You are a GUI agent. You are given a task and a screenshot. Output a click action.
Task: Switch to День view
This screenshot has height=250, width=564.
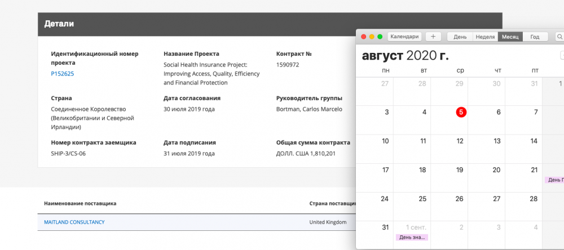click(x=460, y=37)
